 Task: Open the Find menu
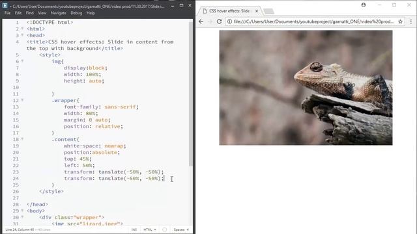(30, 13)
